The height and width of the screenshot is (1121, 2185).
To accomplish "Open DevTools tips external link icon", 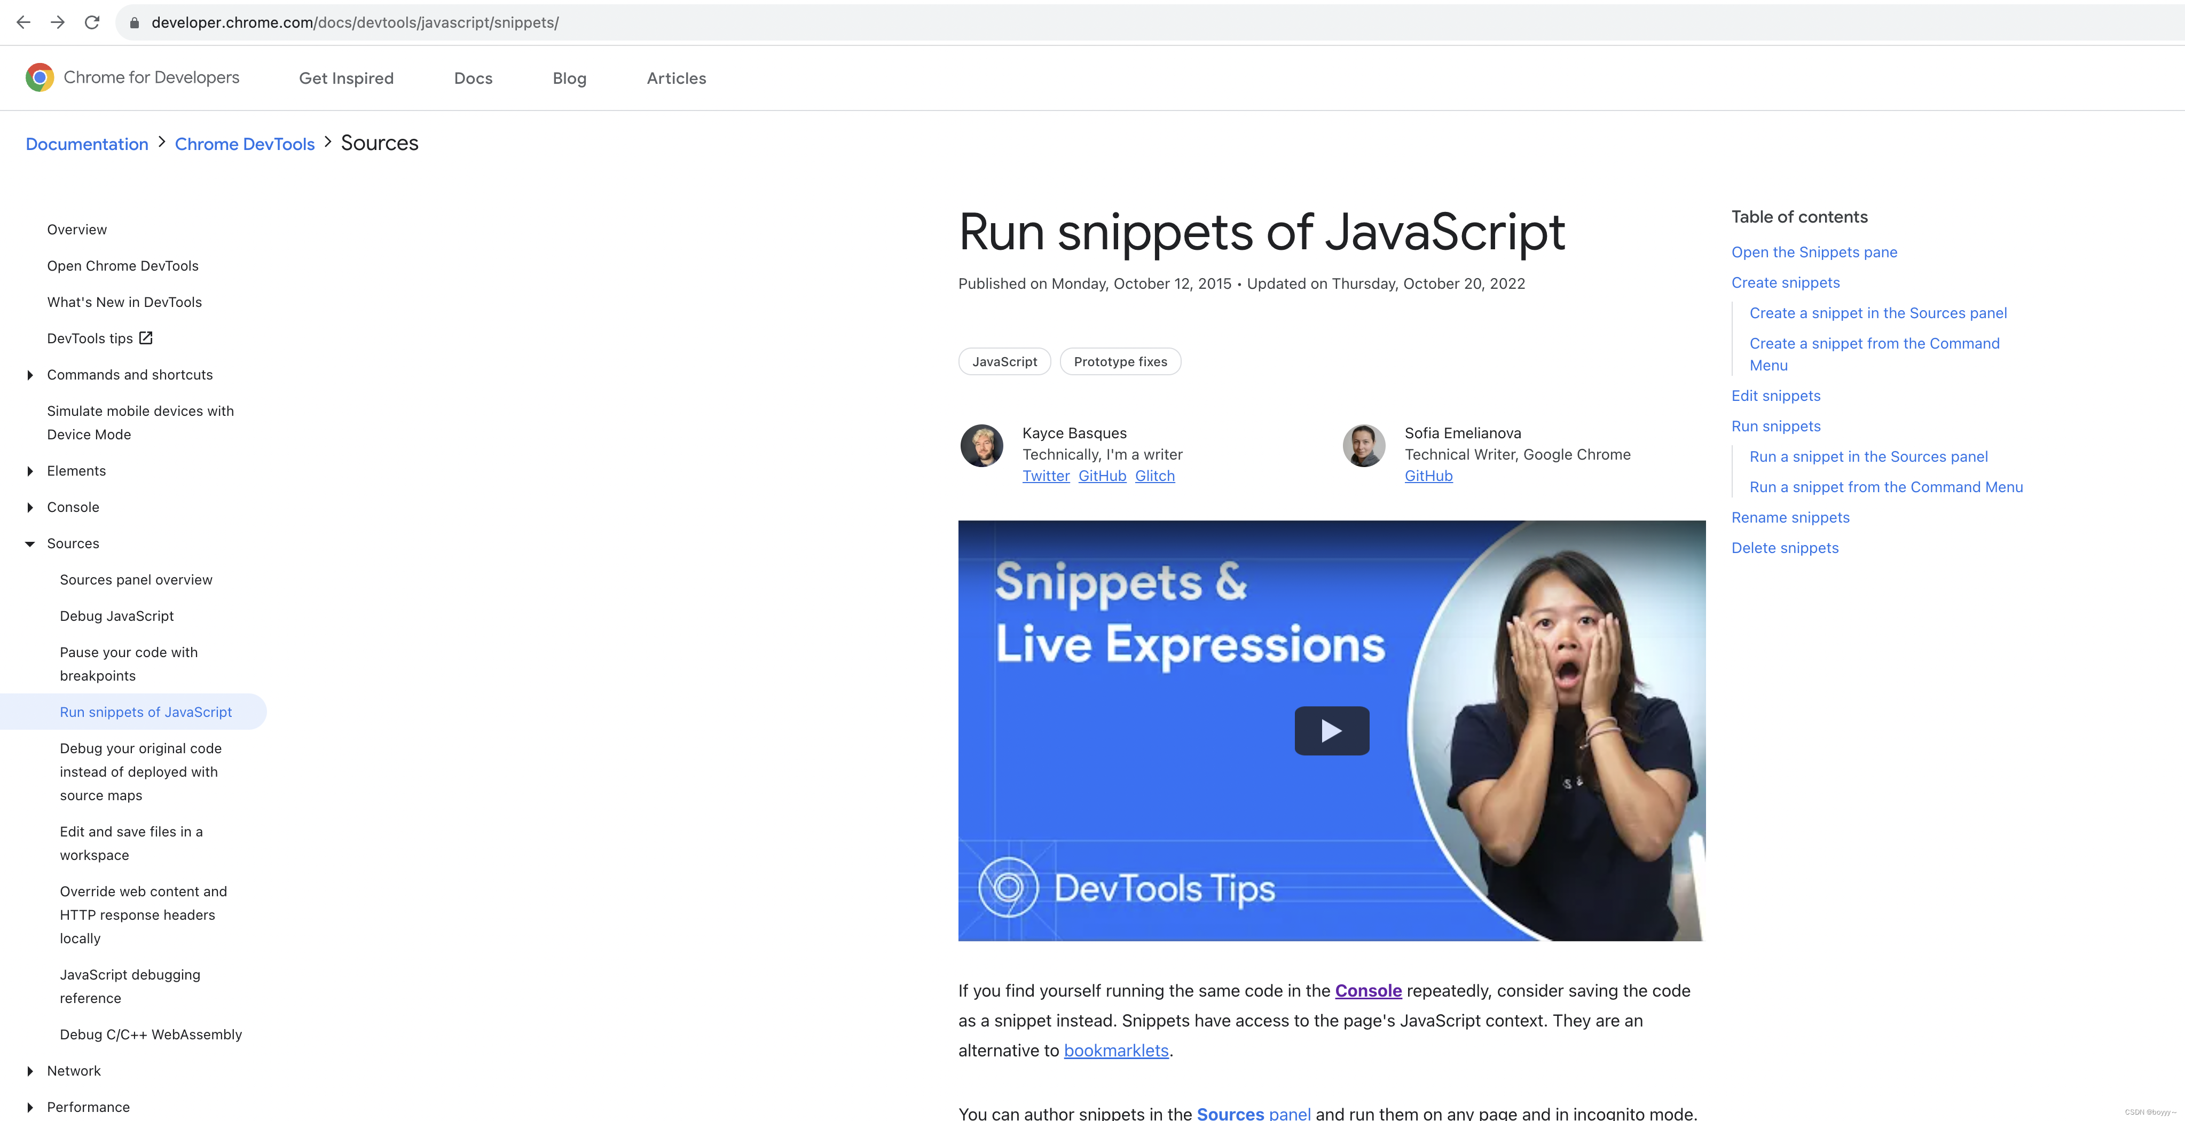I will pos(146,338).
